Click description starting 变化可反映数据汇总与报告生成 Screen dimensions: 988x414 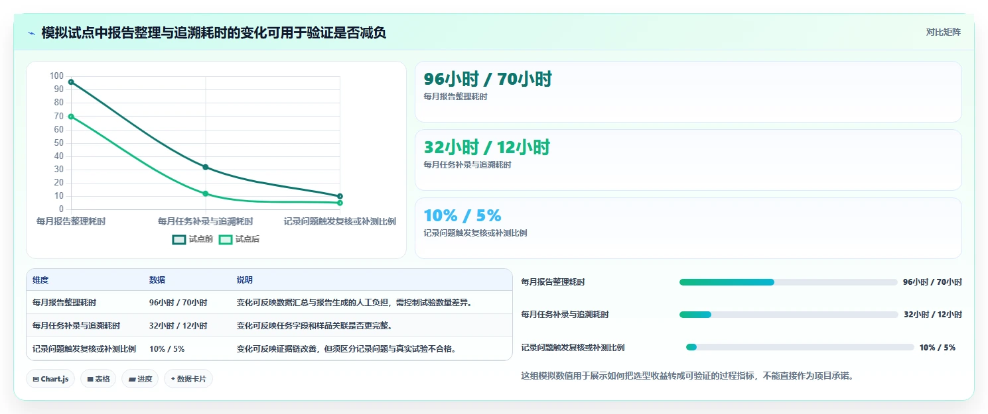point(354,303)
